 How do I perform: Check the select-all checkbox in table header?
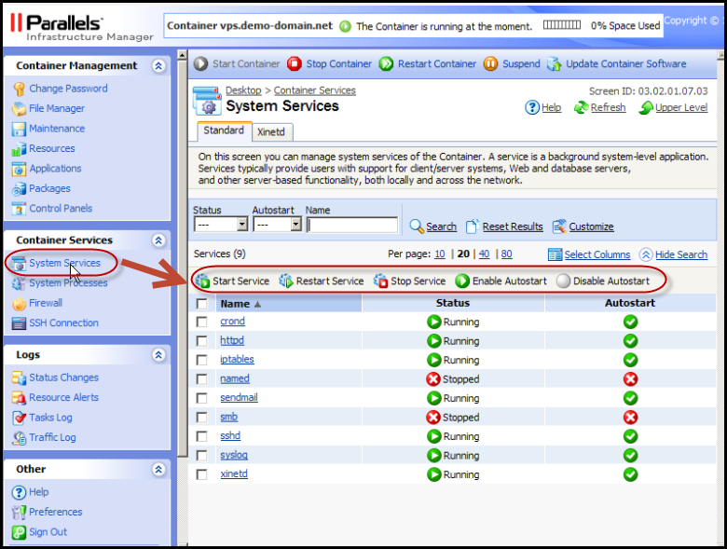tap(201, 304)
